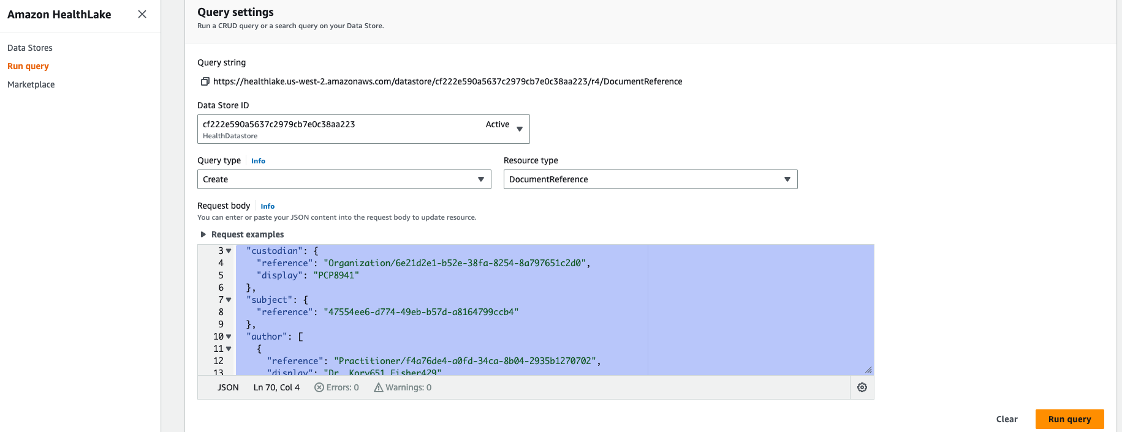Screen dimensions: 1122x432
Task: Click the HealthDatastore name label
Action: [230, 136]
